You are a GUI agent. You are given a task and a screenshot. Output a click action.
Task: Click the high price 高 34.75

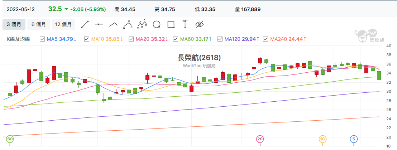165,10
